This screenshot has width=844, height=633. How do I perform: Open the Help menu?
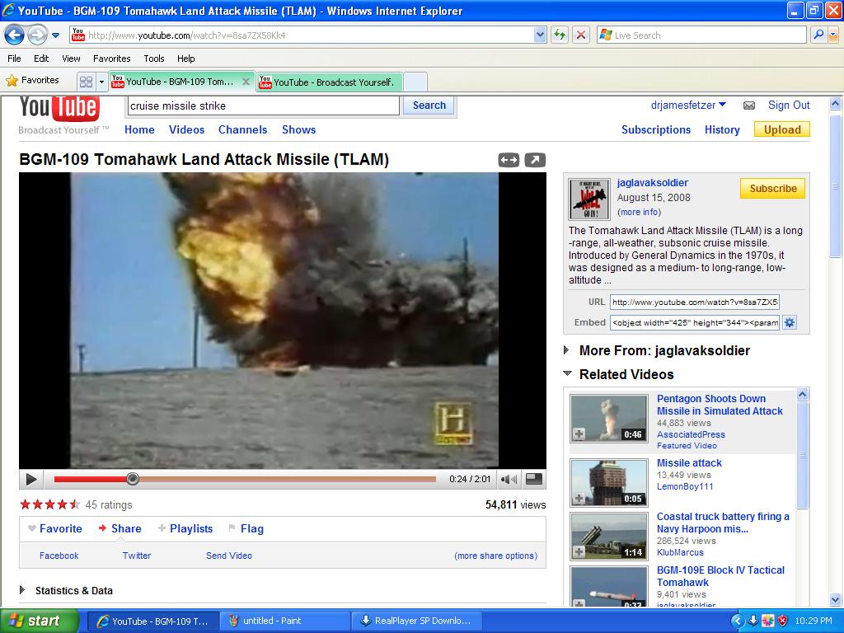[186, 59]
